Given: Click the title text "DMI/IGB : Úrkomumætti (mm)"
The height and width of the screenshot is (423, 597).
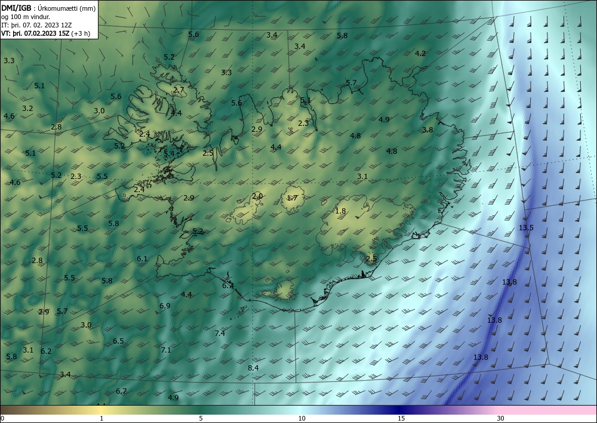Looking at the screenshot, I should [49, 8].
